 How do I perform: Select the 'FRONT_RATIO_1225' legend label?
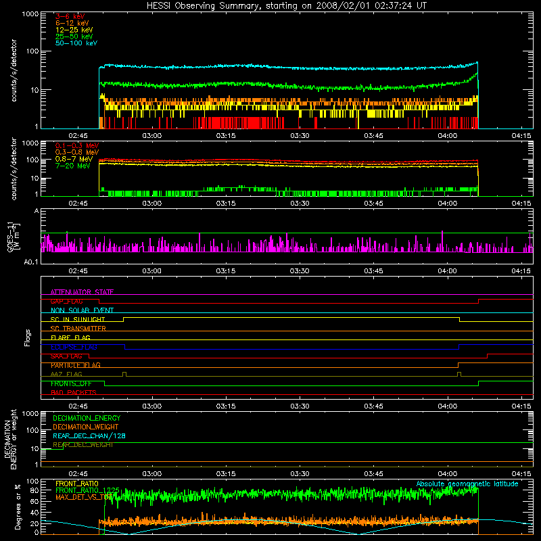click(x=87, y=490)
